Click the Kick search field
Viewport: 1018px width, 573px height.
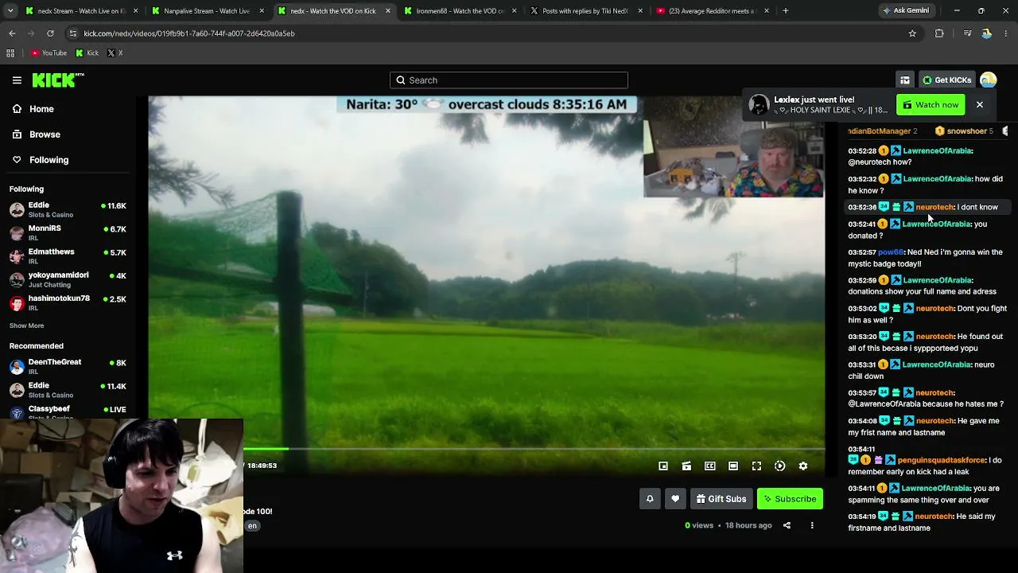point(509,80)
